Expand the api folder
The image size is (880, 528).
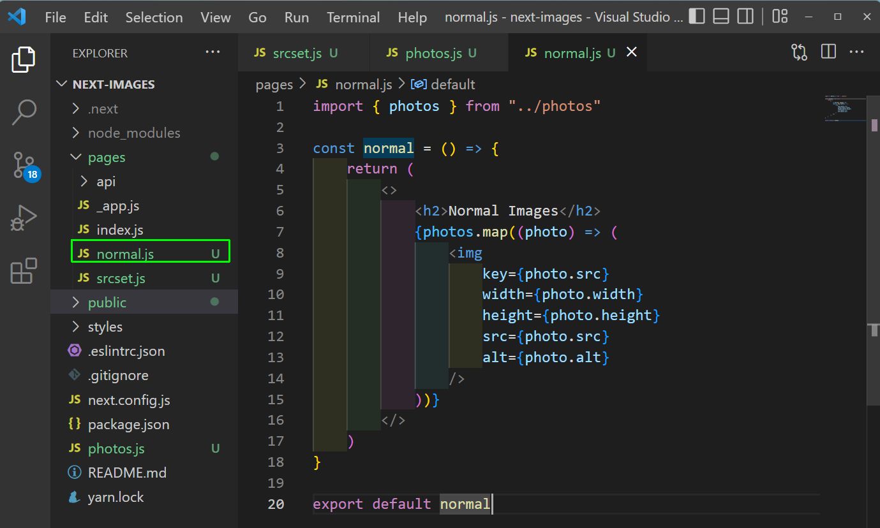click(85, 181)
